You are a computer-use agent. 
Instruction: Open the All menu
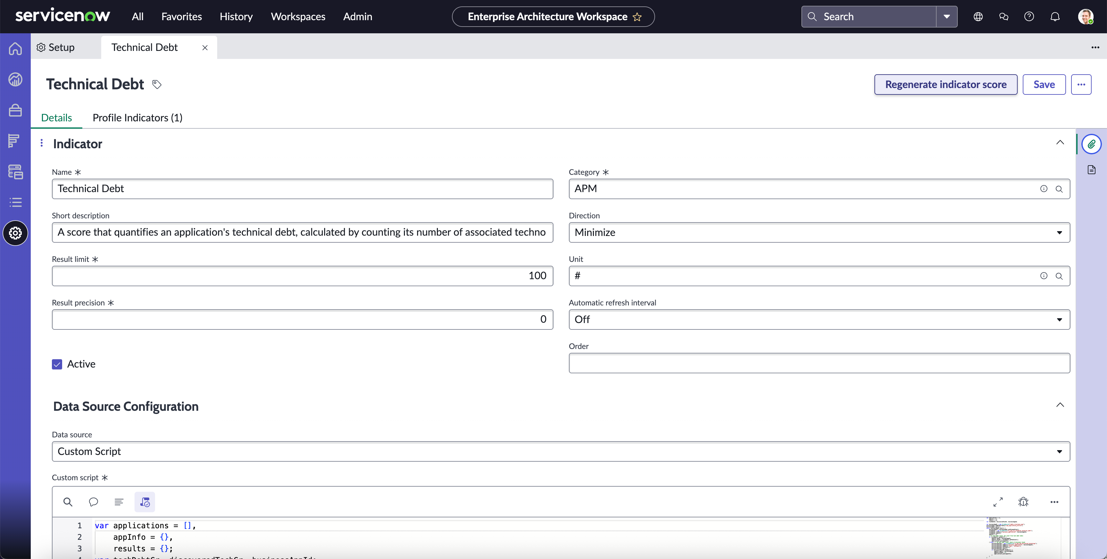pyautogui.click(x=137, y=16)
